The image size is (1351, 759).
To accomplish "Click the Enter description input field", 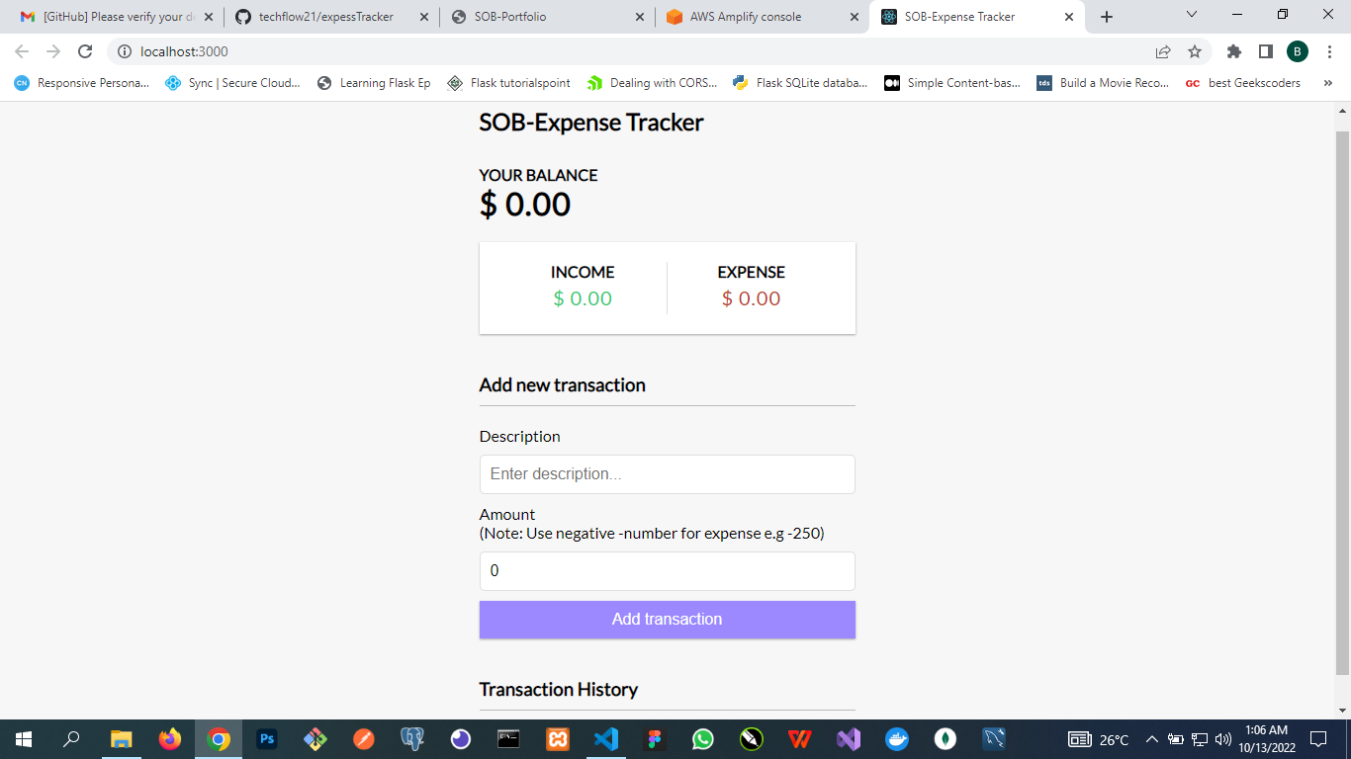I will tap(667, 474).
